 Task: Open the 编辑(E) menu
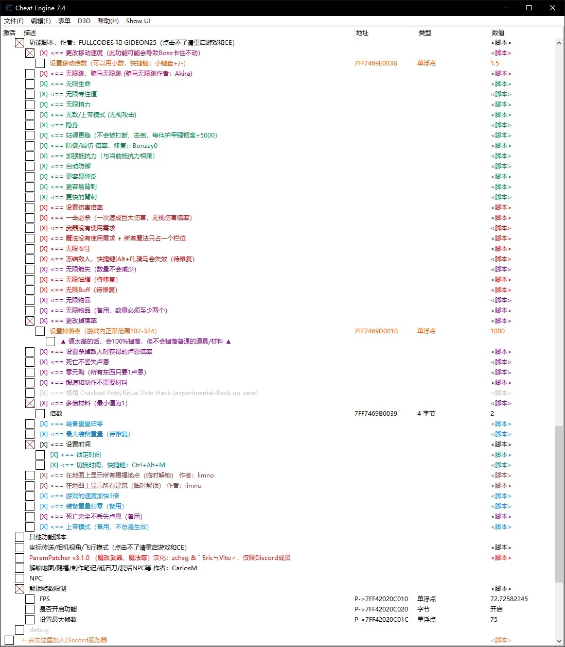41,21
